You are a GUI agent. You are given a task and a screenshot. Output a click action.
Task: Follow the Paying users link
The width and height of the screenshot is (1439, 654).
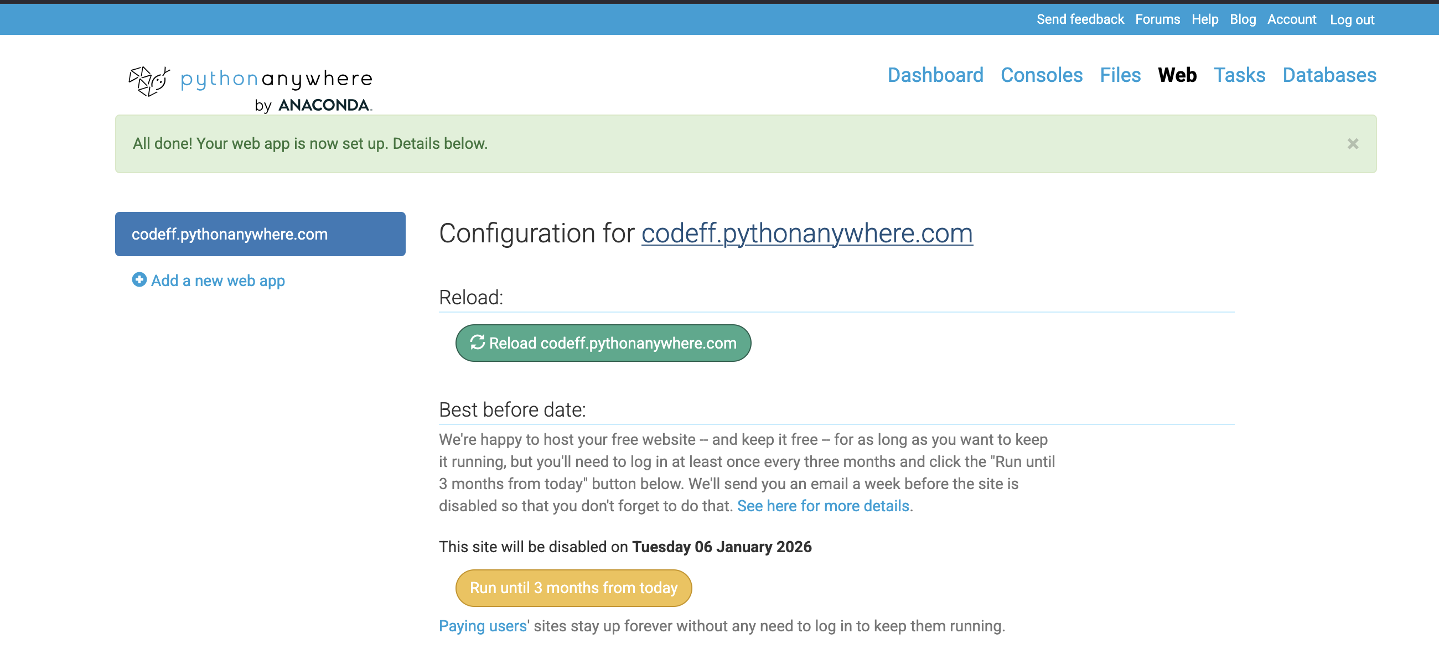click(x=483, y=626)
